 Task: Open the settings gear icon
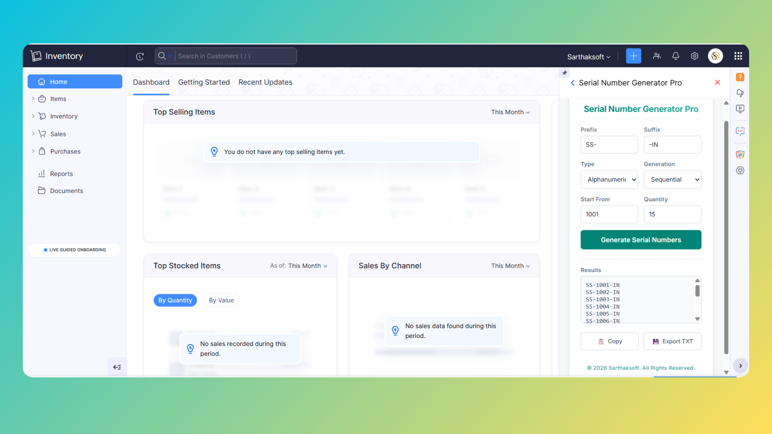[x=694, y=56]
